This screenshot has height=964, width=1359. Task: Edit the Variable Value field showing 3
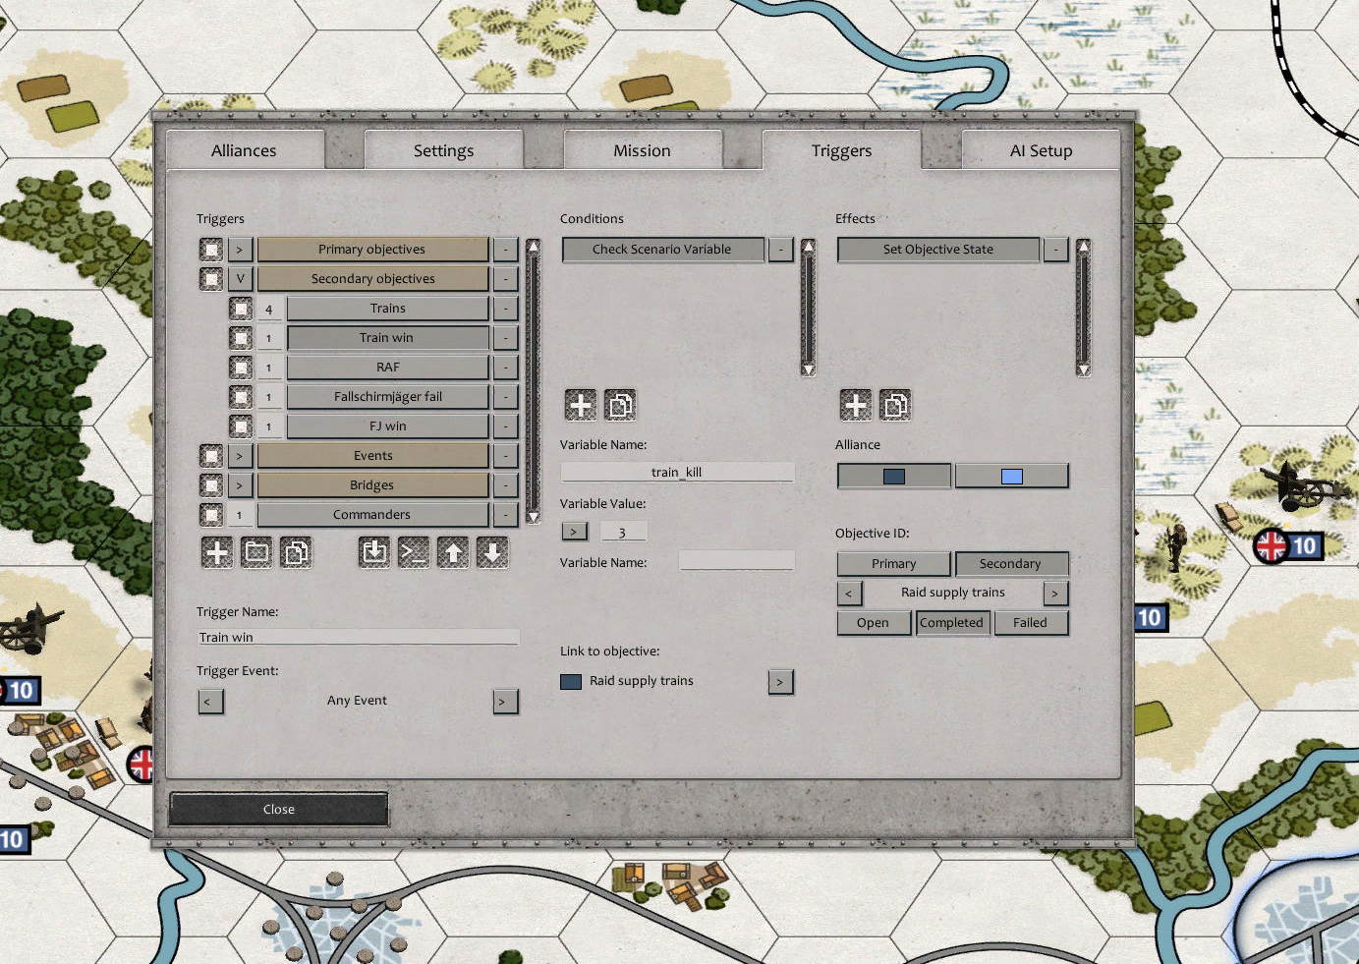click(623, 532)
